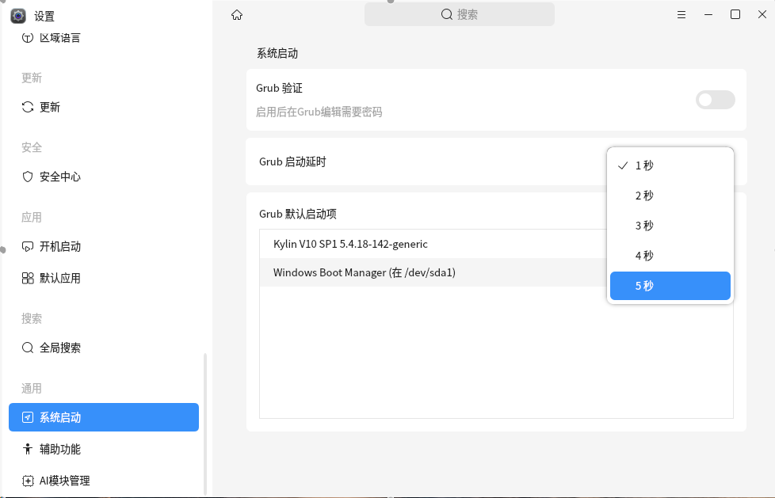Click the 开机启动 icon
775x498 pixels.
(x=28, y=246)
